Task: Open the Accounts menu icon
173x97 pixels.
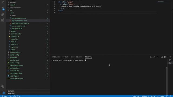Action: (x=3, y=86)
